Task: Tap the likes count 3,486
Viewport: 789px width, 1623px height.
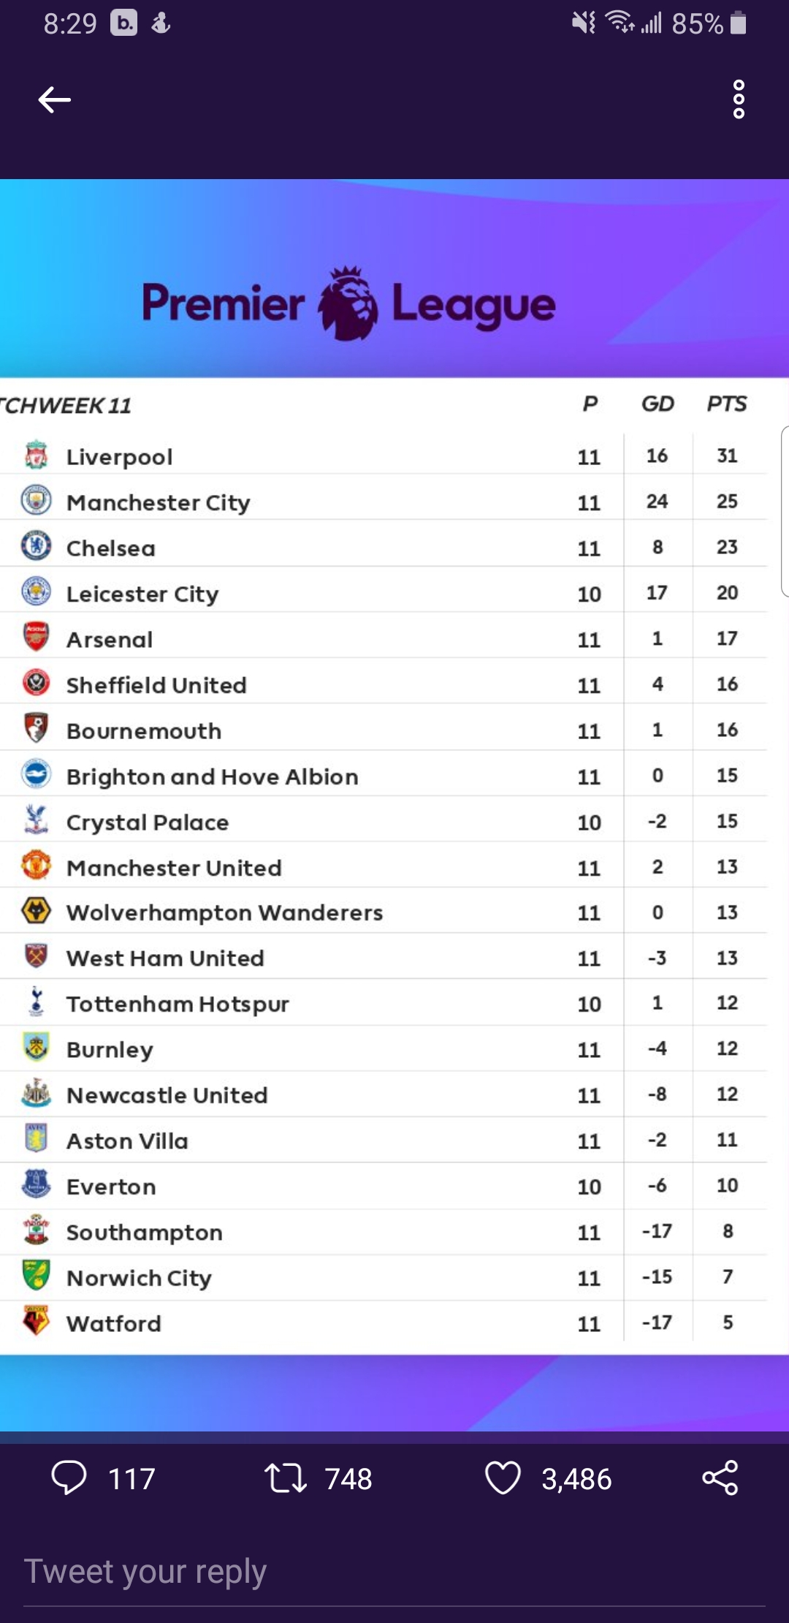Action: [x=576, y=1479]
